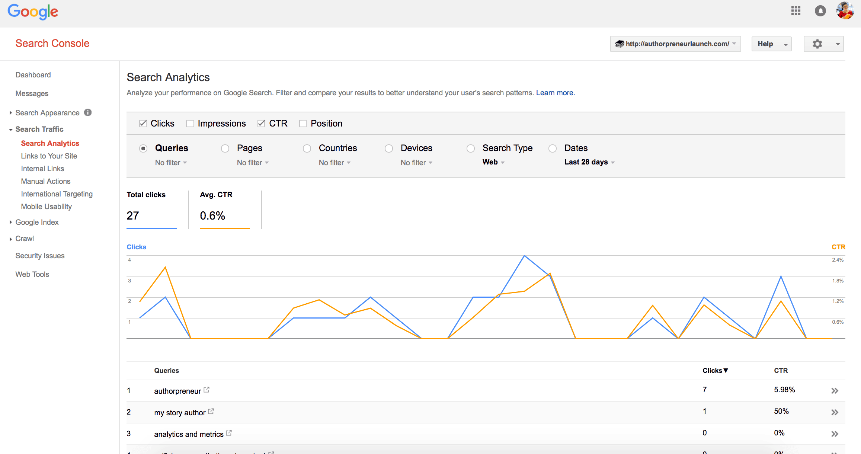Open Manual Actions
This screenshot has width=861, height=454.
[46, 181]
